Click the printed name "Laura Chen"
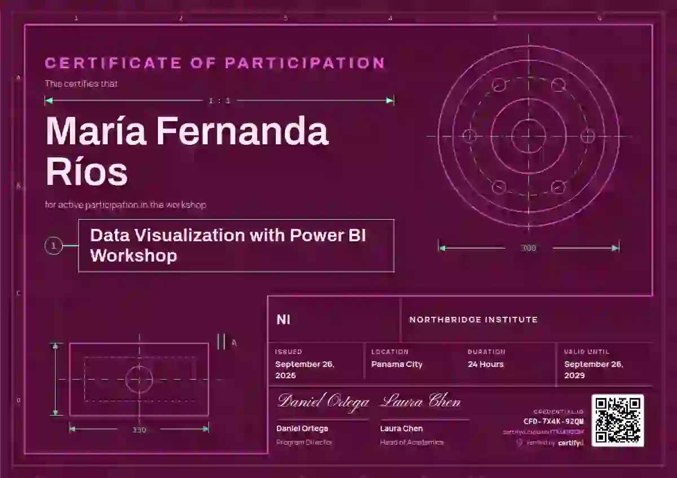The image size is (677, 478). pos(401,428)
